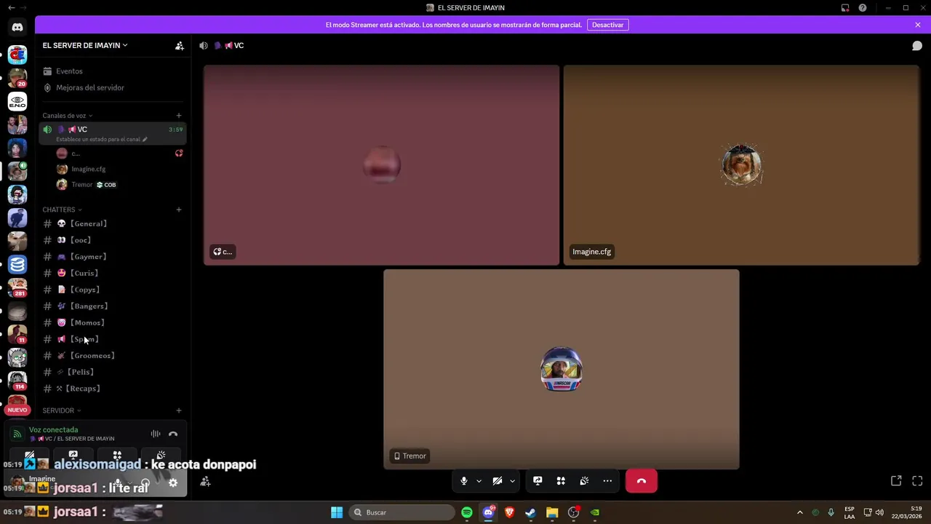Expand microphone input options arrow
This screenshot has height=524, width=931.
coord(479,481)
